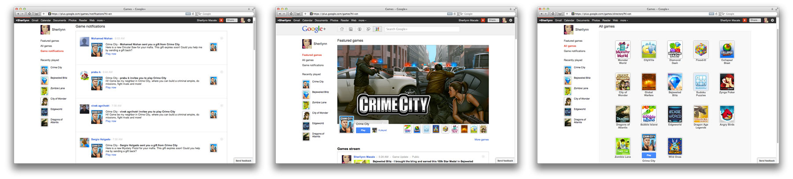Open more menu in directory window top bar

tap(624, 20)
